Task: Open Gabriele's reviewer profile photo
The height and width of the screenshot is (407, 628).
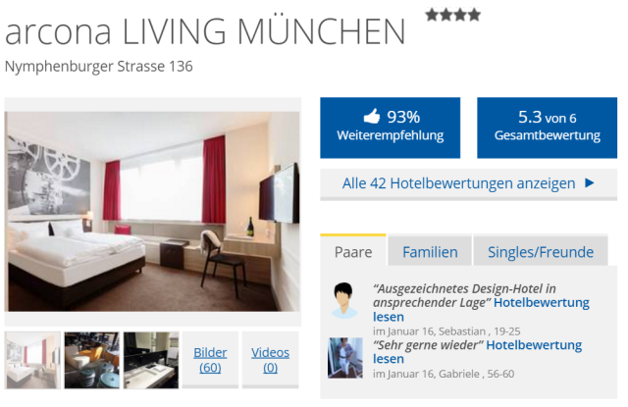Action: (345, 358)
